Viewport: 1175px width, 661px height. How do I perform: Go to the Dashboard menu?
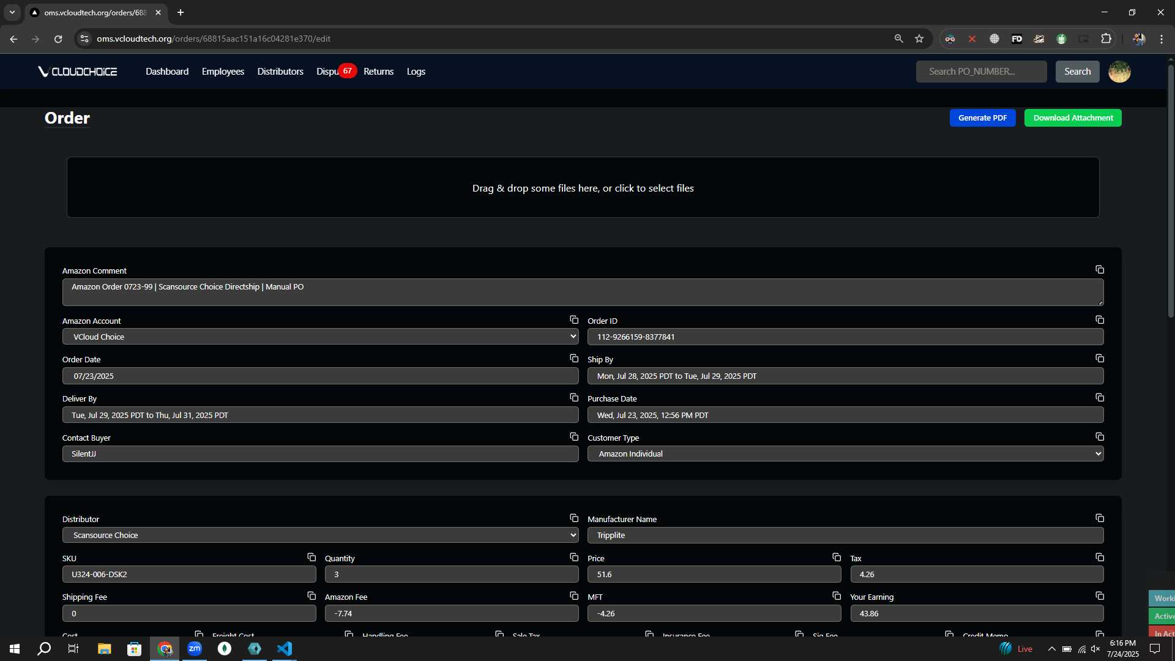(167, 72)
